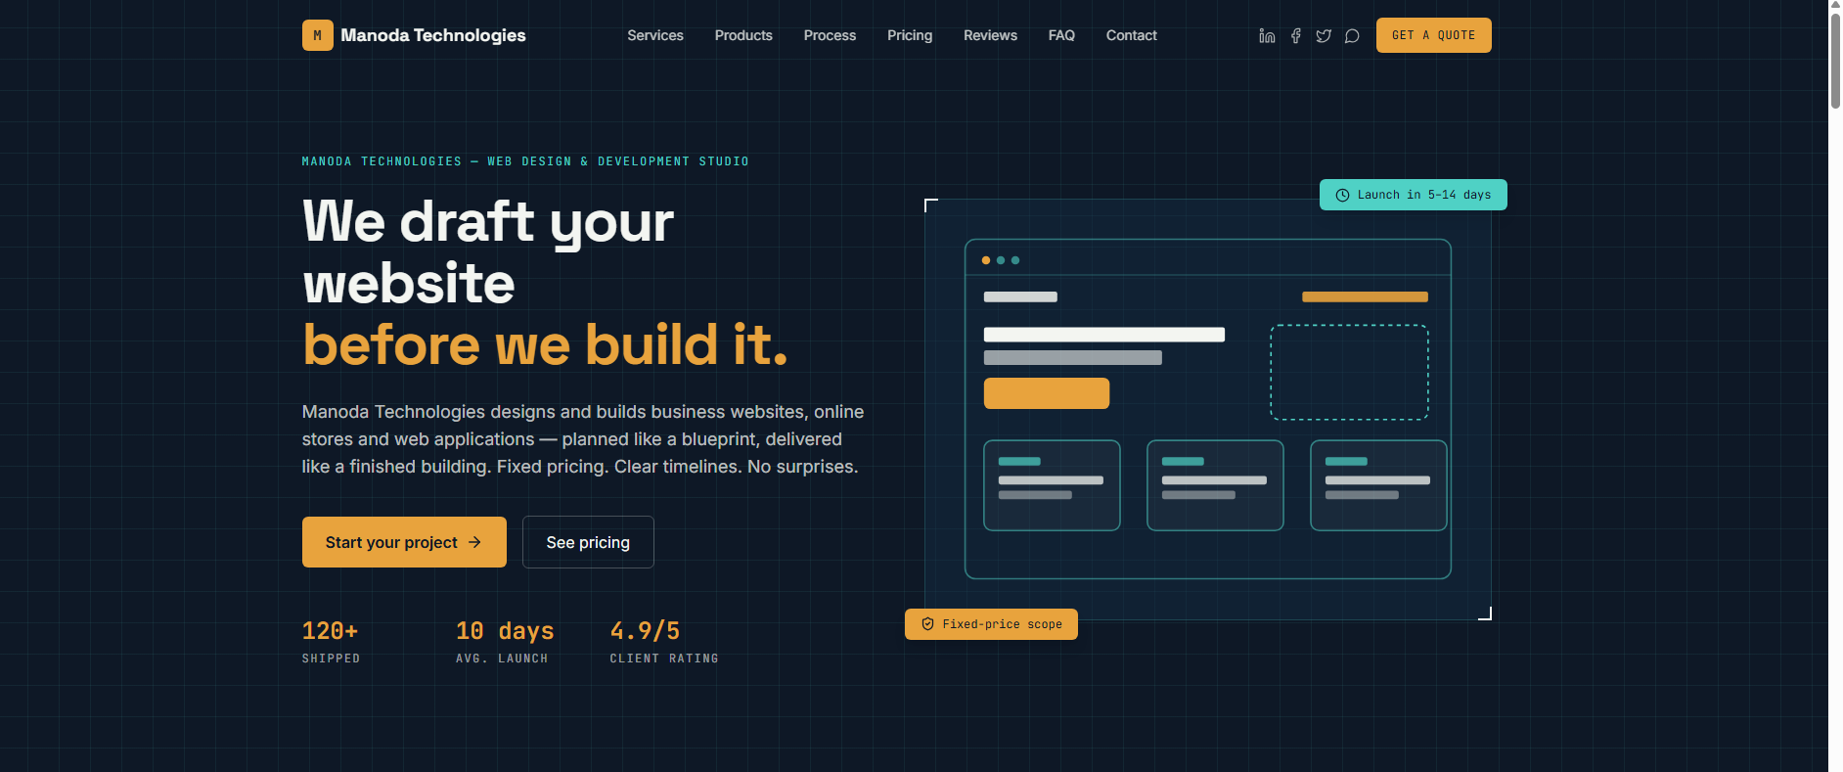1843x772 pixels.
Task: Click the See pricing button
Action: pos(588,542)
